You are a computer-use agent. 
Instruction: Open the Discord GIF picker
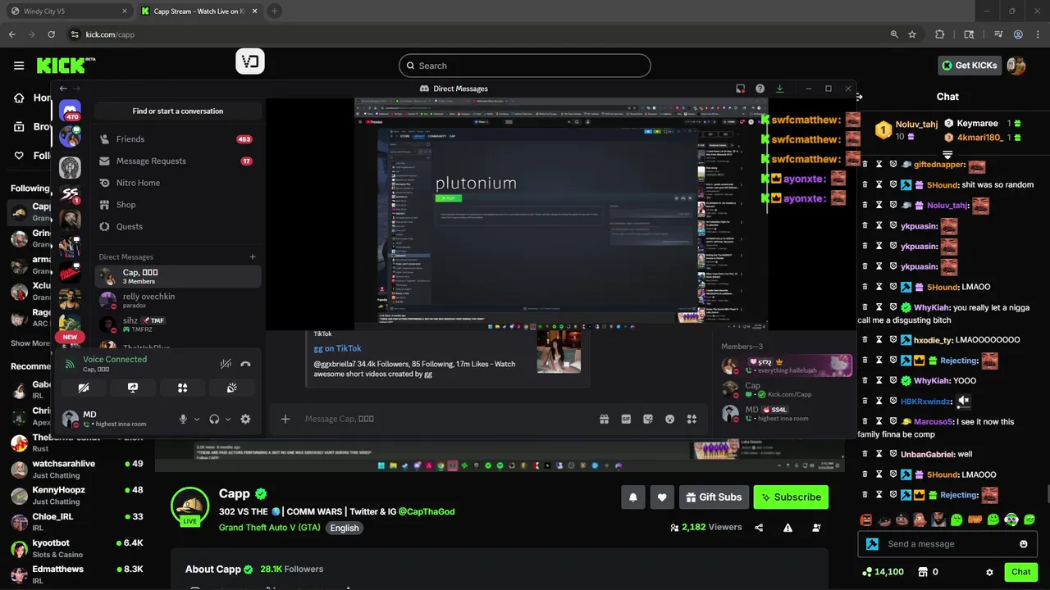coord(626,419)
